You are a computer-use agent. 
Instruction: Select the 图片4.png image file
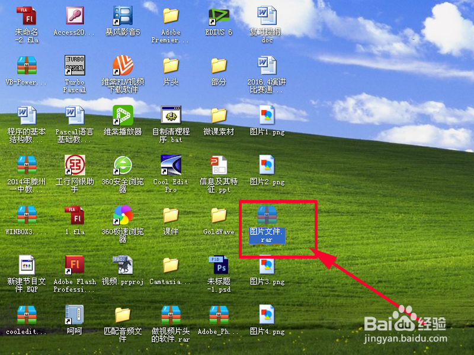click(267, 314)
